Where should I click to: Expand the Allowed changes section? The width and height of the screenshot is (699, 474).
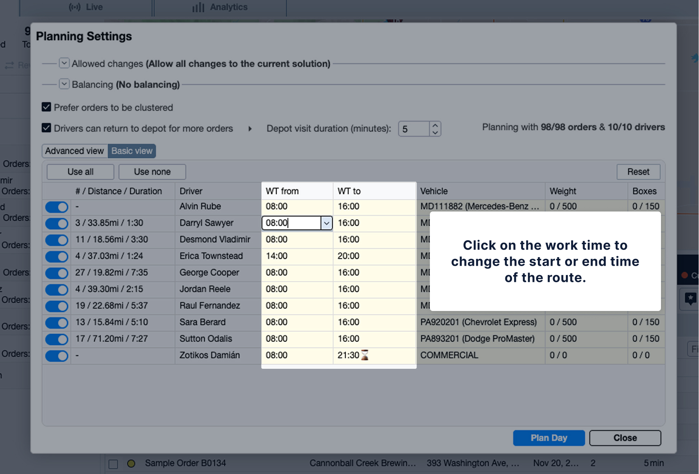(64, 63)
